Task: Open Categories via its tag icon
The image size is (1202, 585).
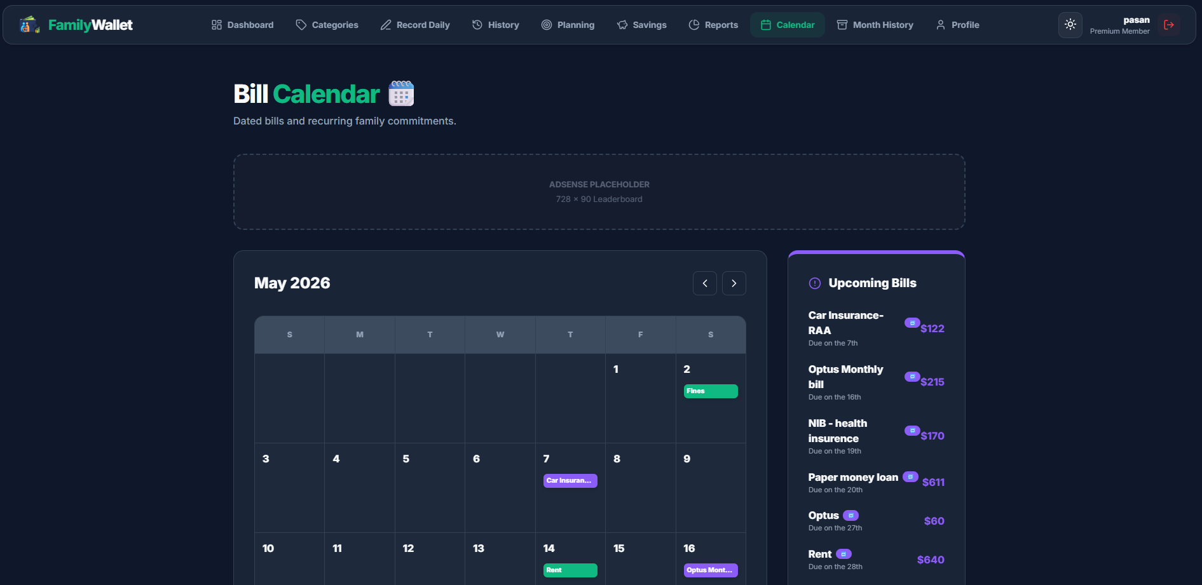Action: pyautogui.click(x=301, y=25)
